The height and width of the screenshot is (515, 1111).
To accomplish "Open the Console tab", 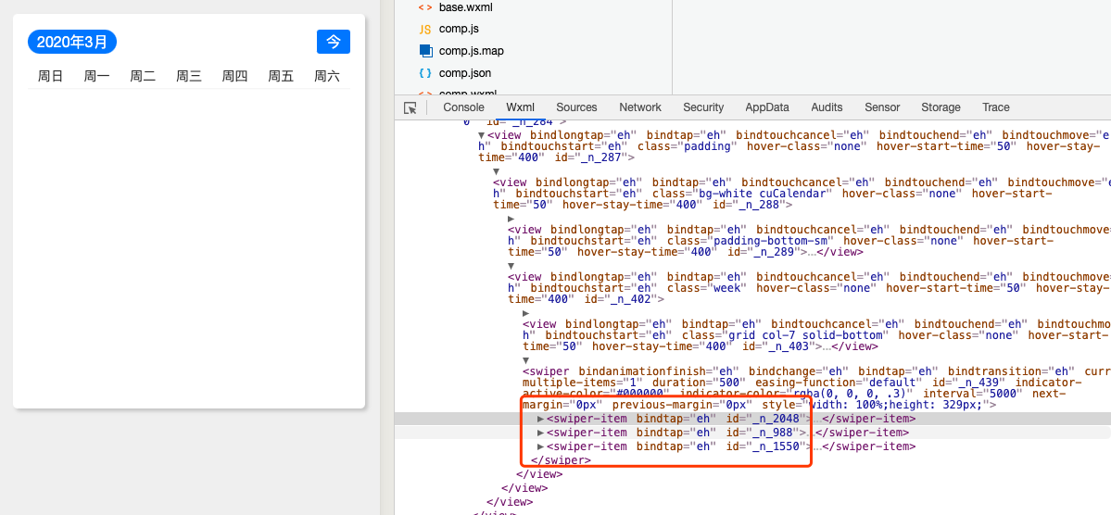I will (x=463, y=107).
